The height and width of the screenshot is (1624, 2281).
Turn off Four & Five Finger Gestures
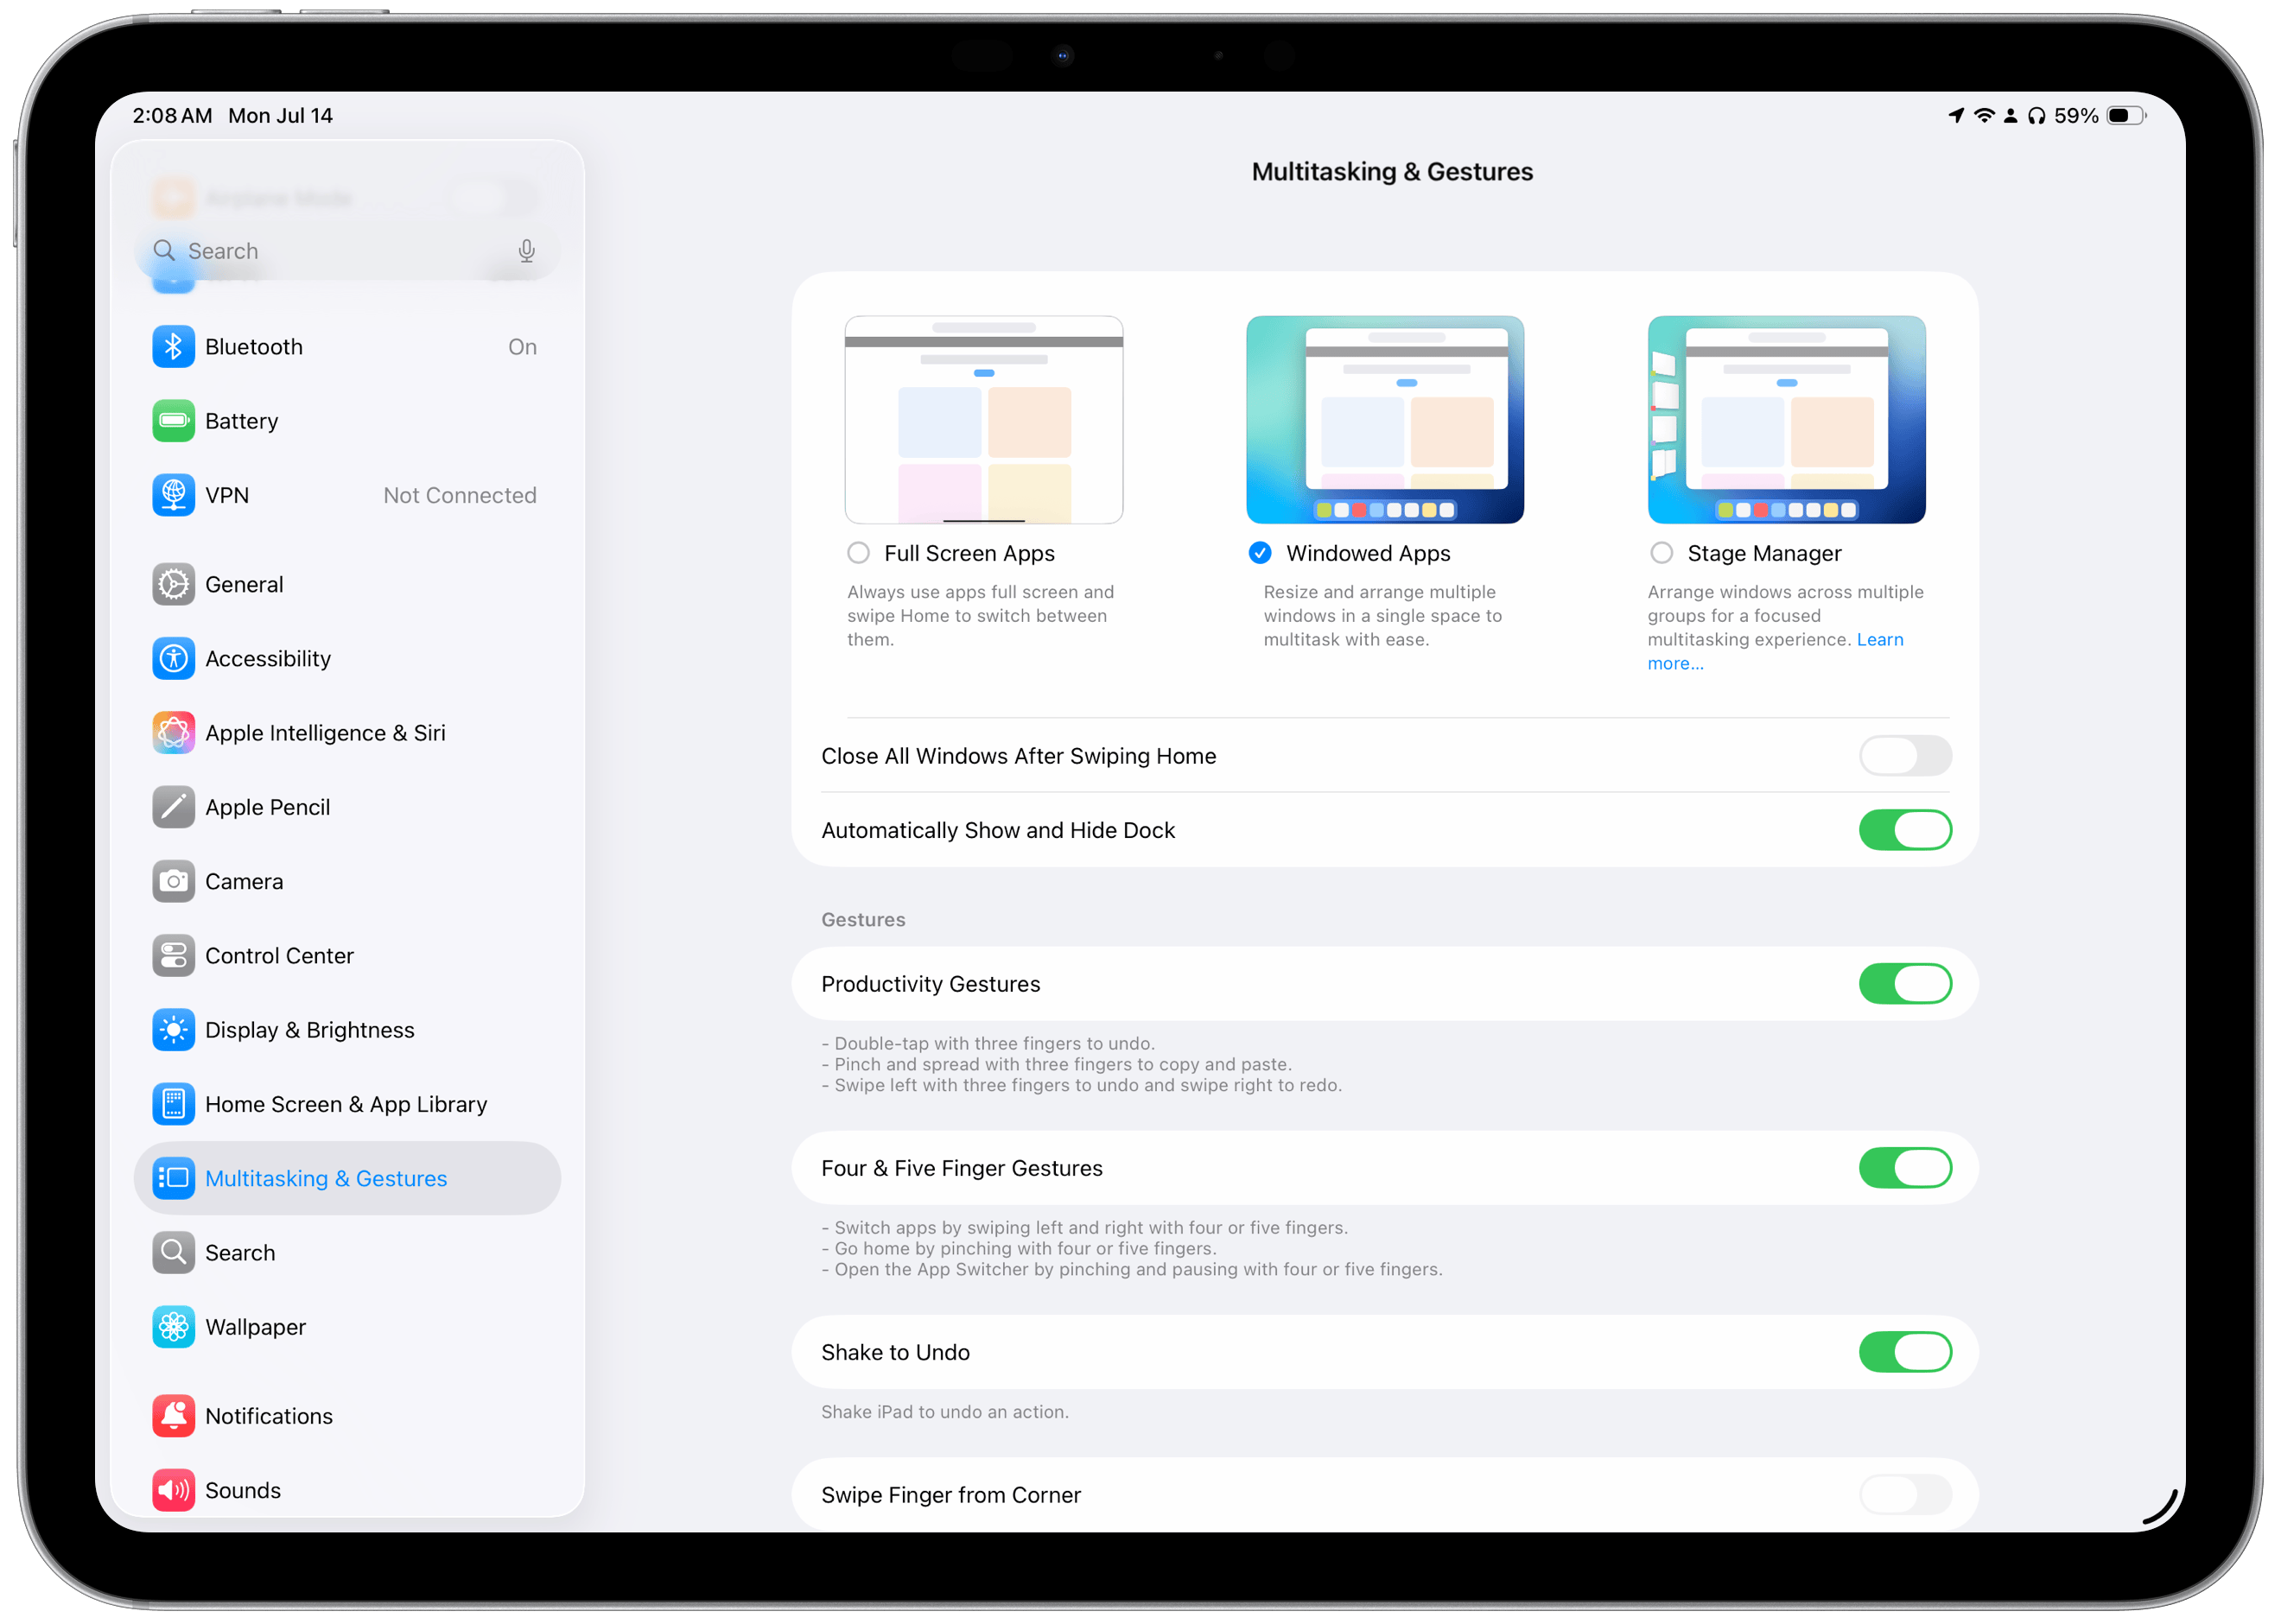pos(1904,1168)
